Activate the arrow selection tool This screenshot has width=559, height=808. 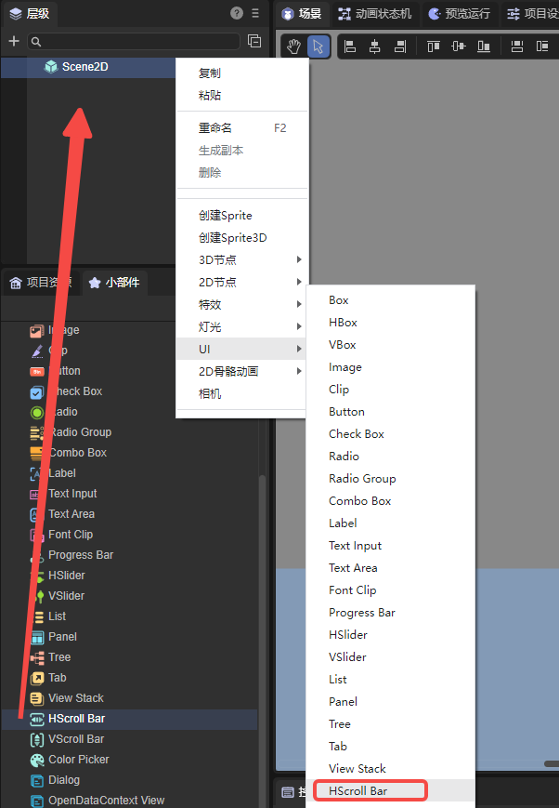pos(318,46)
